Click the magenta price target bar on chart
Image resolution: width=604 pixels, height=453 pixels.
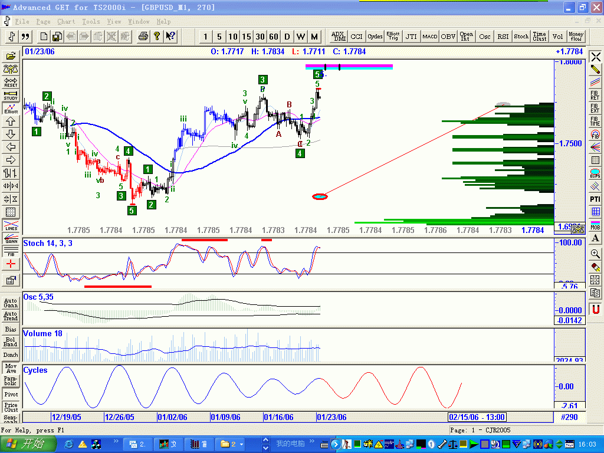click(x=349, y=65)
